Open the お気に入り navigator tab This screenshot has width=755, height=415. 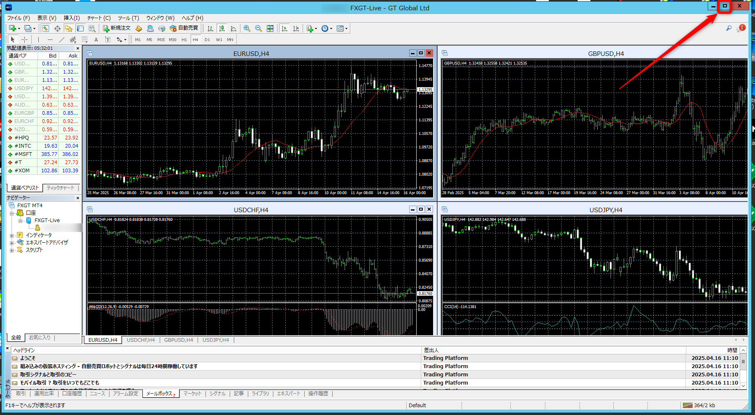[40, 338]
